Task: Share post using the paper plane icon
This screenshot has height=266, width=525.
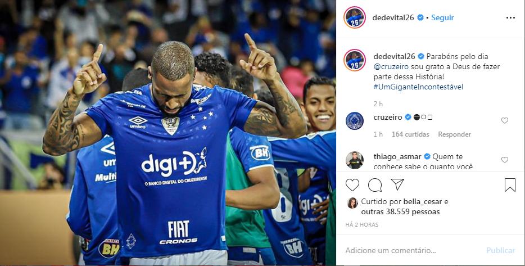Action: pos(397,184)
